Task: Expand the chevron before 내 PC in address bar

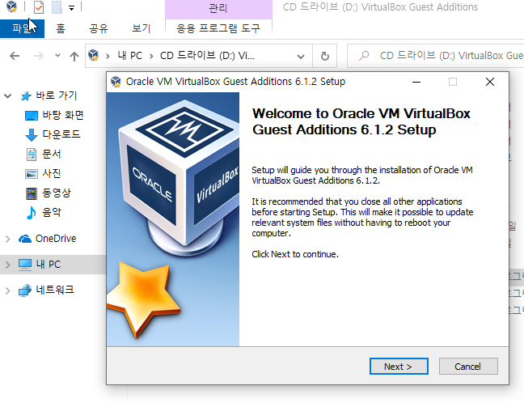Action: pyautogui.click(x=108, y=56)
